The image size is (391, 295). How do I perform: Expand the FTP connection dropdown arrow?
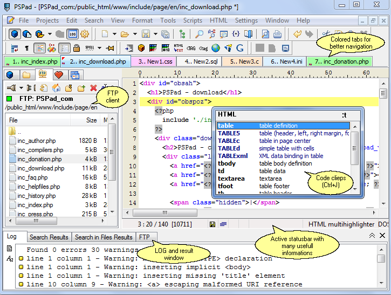pyautogui.click(x=21, y=88)
